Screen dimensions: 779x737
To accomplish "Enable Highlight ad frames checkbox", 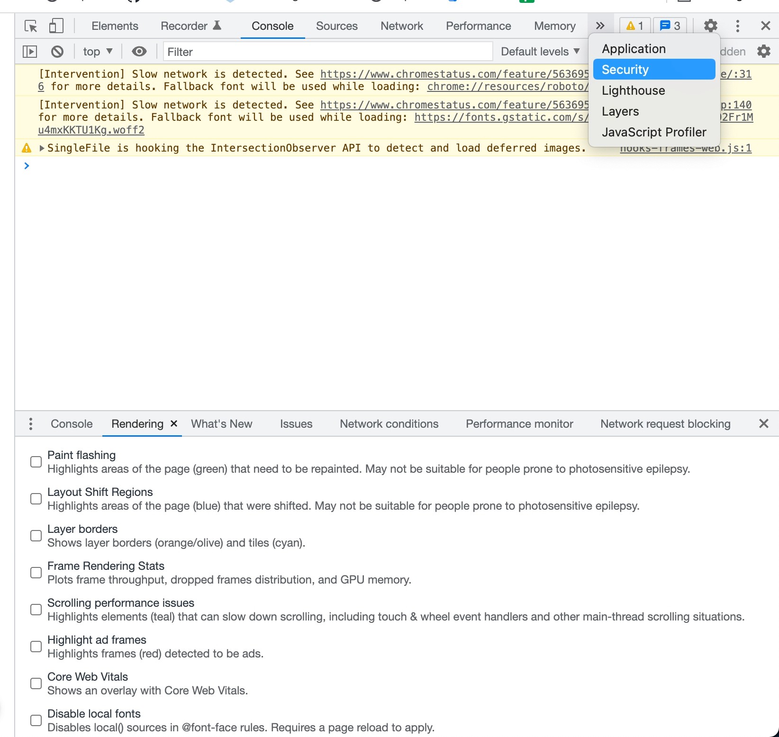I will click(36, 647).
